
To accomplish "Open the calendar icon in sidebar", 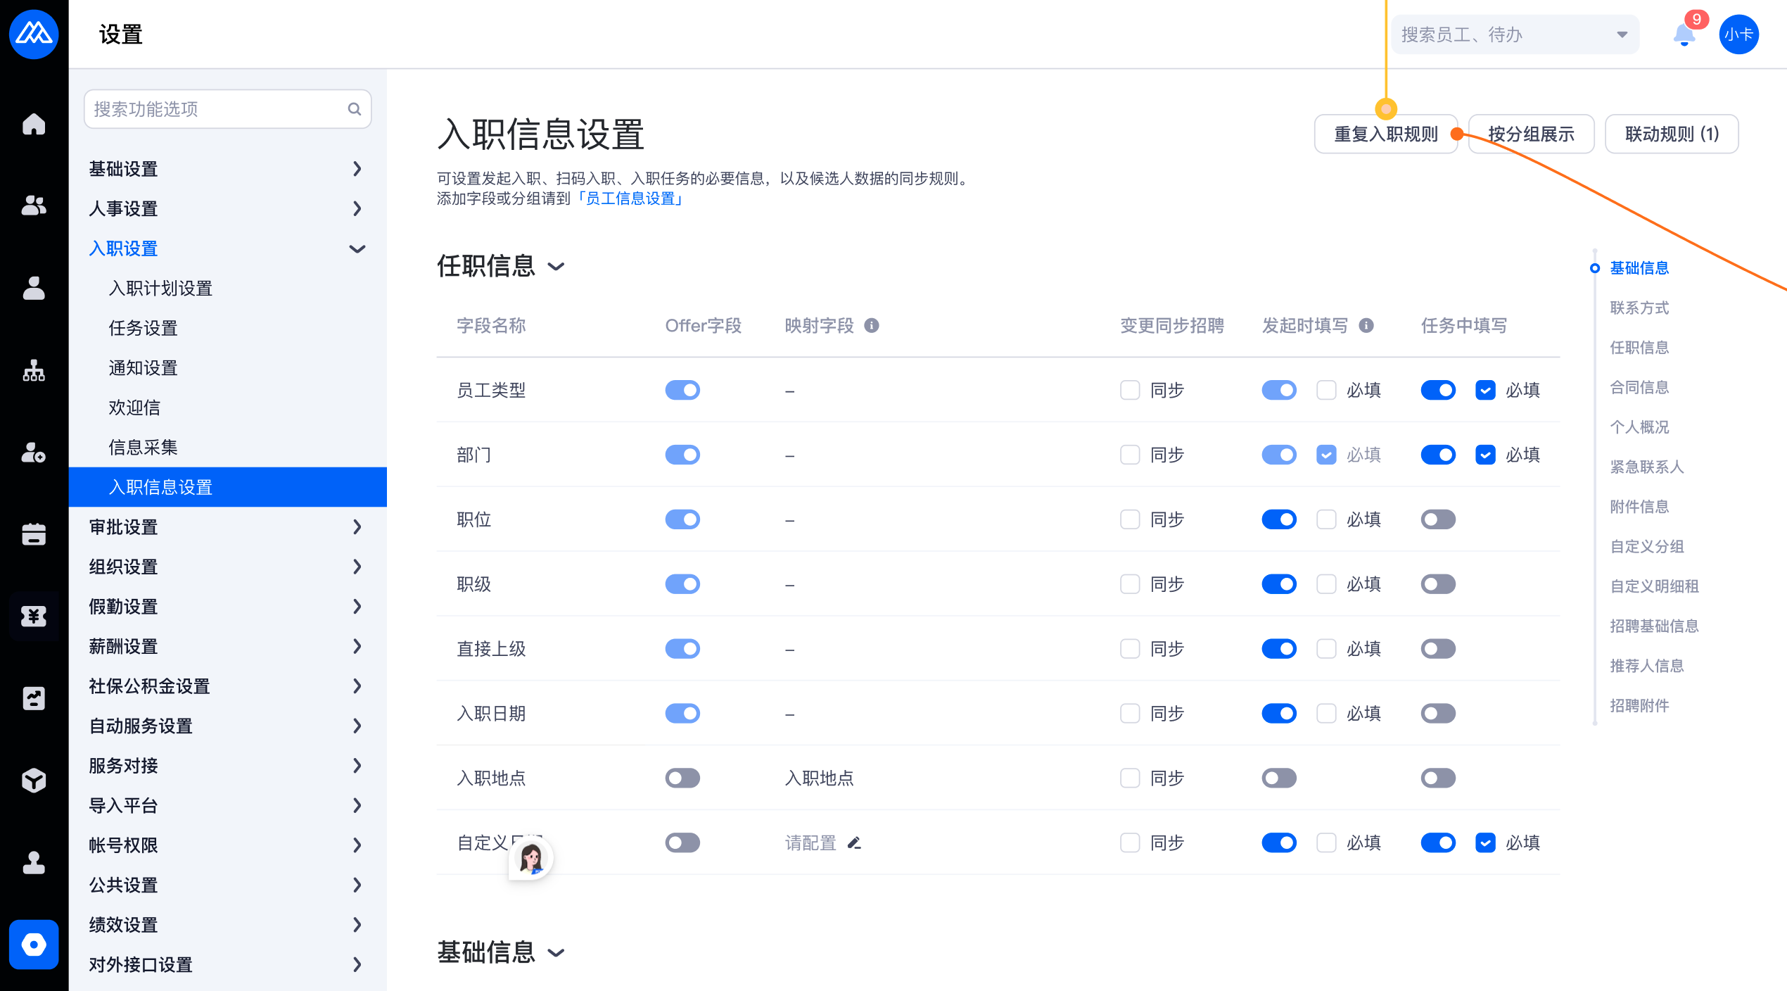I will pyautogui.click(x=34, y=534).
